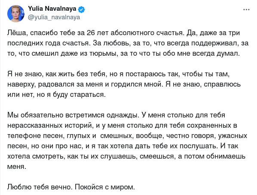Viewport: 257px width, 195px height.
Task: Open the three-dot more options menu
Action: click(x=246, y=10)
